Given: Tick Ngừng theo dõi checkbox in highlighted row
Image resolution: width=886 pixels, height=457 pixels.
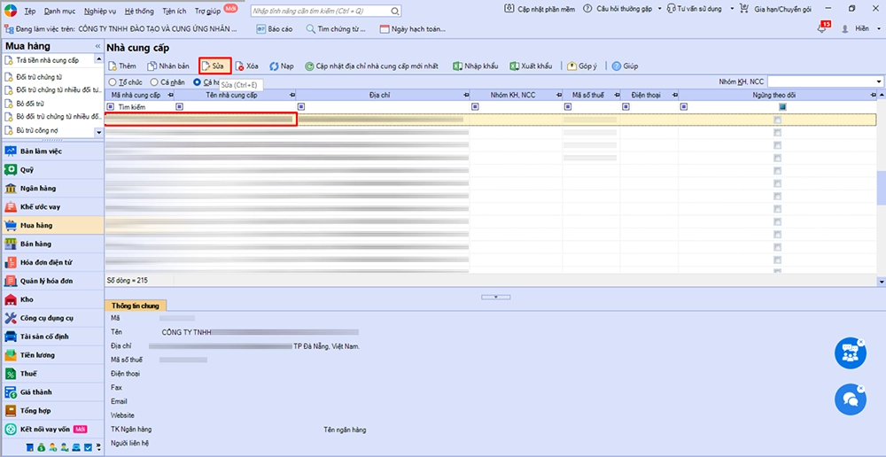Looking at the screenshot, I should point(778,120).
